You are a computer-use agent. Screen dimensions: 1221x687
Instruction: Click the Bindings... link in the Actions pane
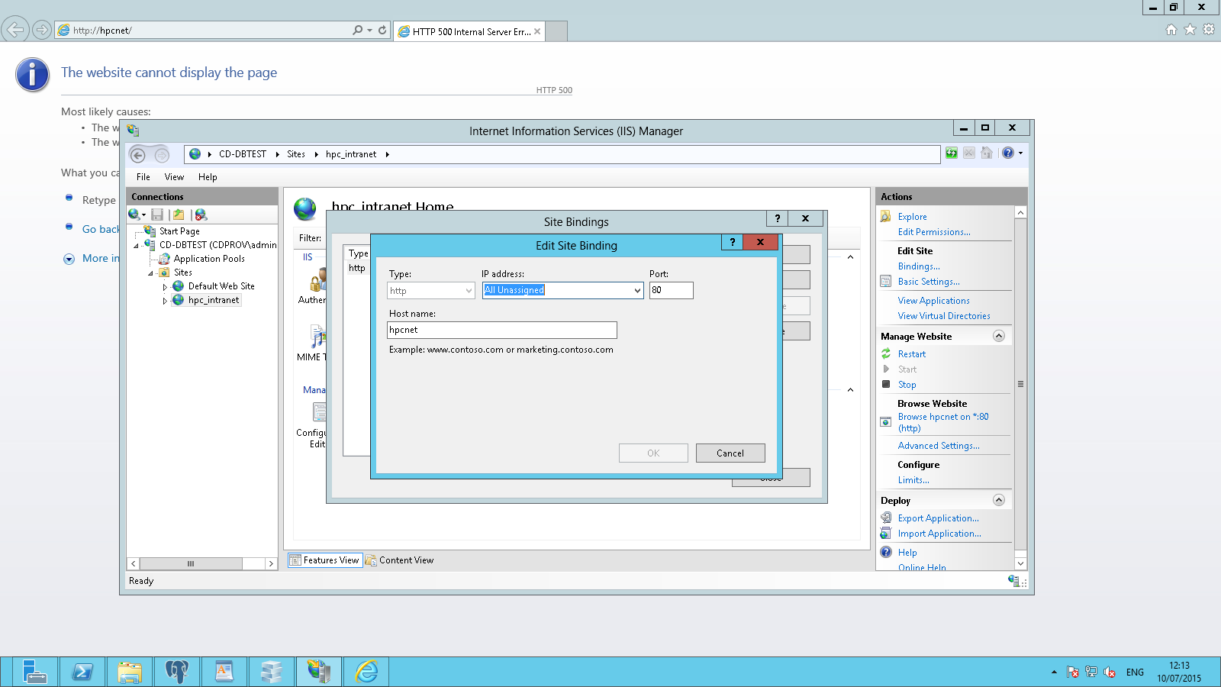[919, 266]
